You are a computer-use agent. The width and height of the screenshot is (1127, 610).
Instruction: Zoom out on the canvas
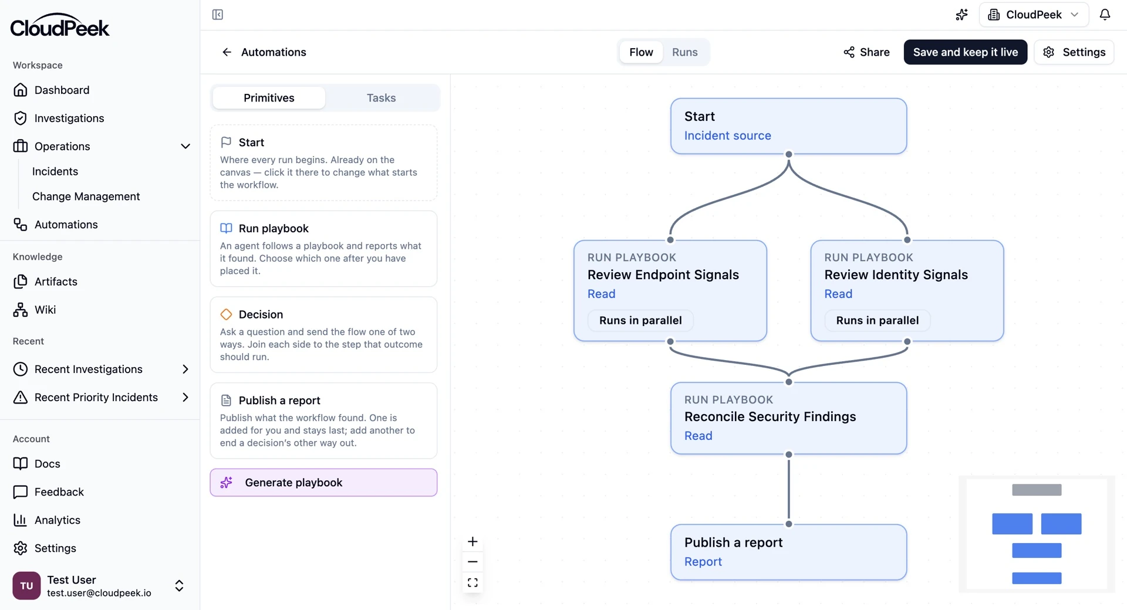click(473, 562)
